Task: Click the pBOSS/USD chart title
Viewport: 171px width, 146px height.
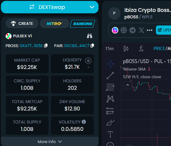Action: (x=147, y=61)
